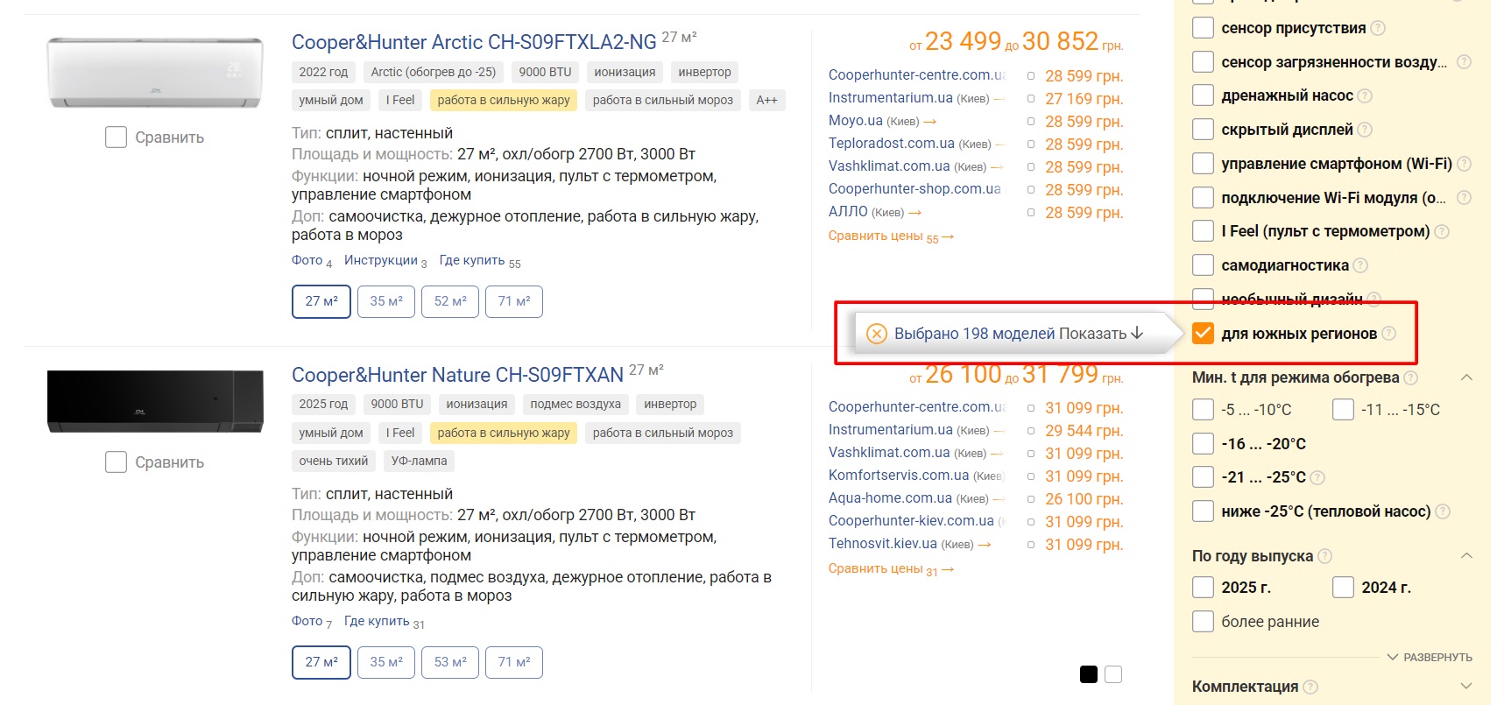Uncheck для южных регионов checkbox
This screenshot has height=705, width=1504.
(x=1204, y=334)
